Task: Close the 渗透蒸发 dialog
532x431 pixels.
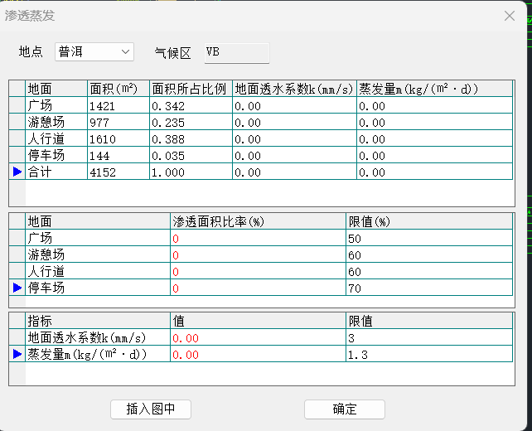Action: click(x=509, y=15)
